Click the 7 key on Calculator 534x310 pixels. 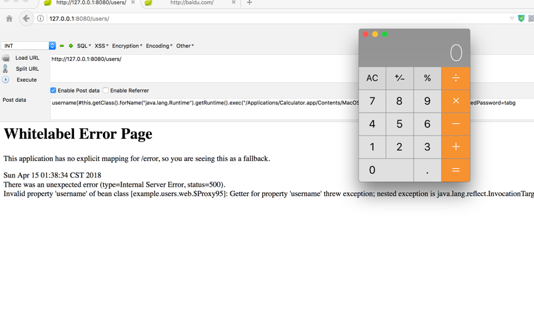[372, 101]
